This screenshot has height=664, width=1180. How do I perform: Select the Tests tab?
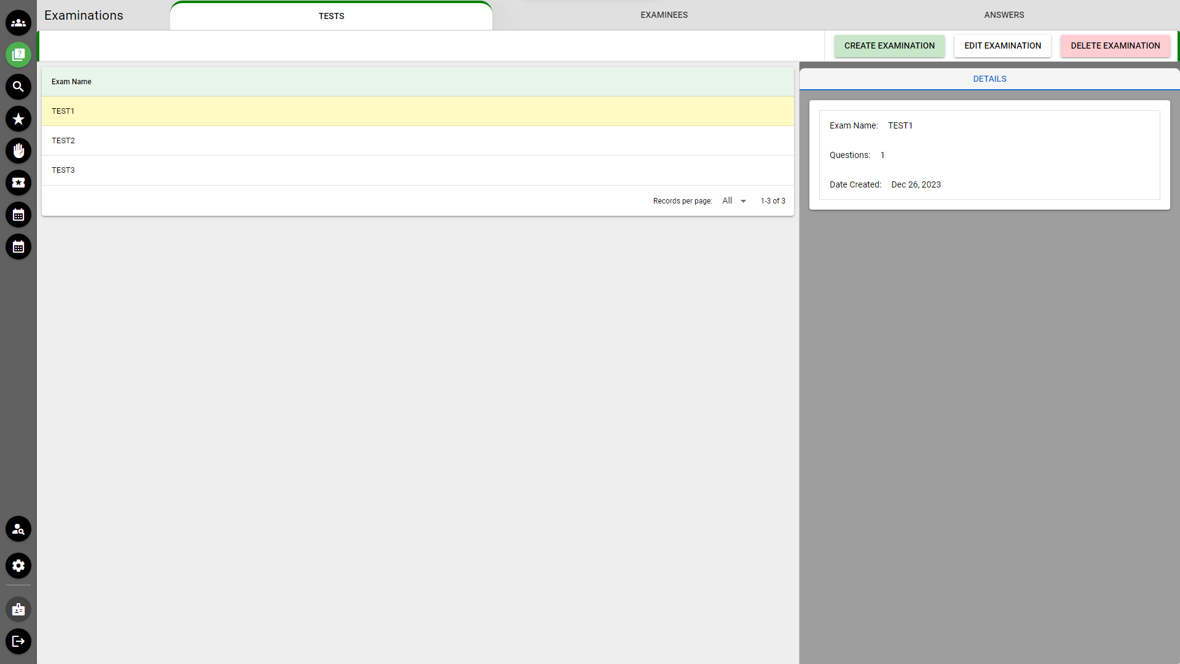[x=331, y=16]
